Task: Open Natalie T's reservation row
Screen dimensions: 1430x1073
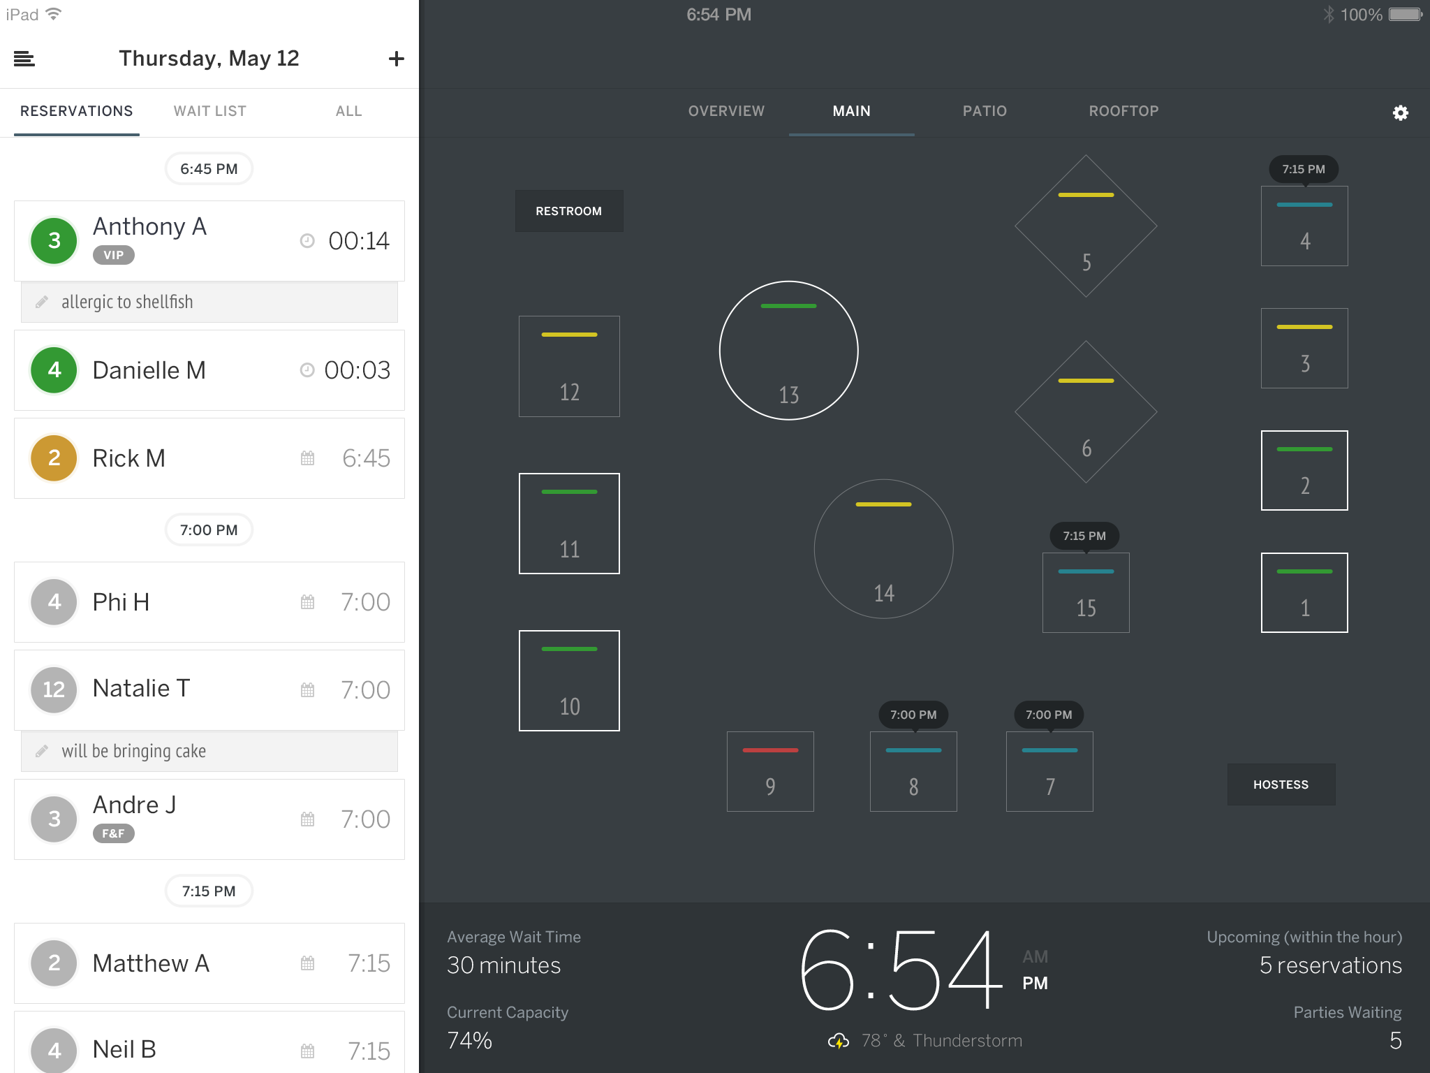Action: 209,689
